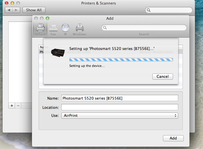Click the Photosmart printer image in the dialog

[x=58, y=53]
